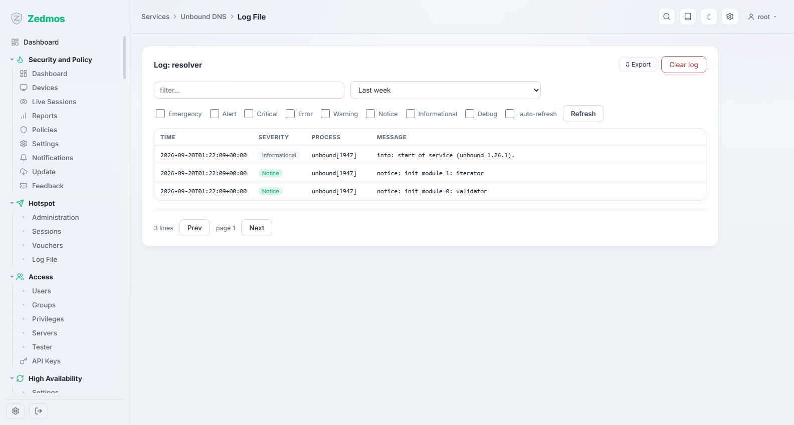Click the 'init module 1: iterator' message

point(430,173)
